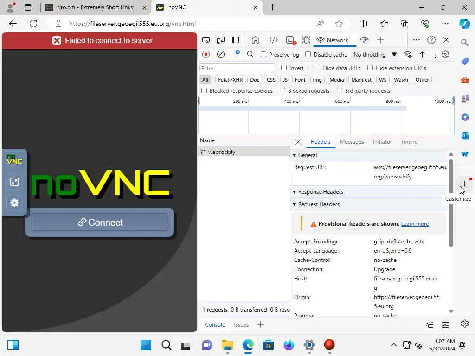This screenshot has width=475, height=356.
Task: Close the request details pane
Action: [298, 142]
